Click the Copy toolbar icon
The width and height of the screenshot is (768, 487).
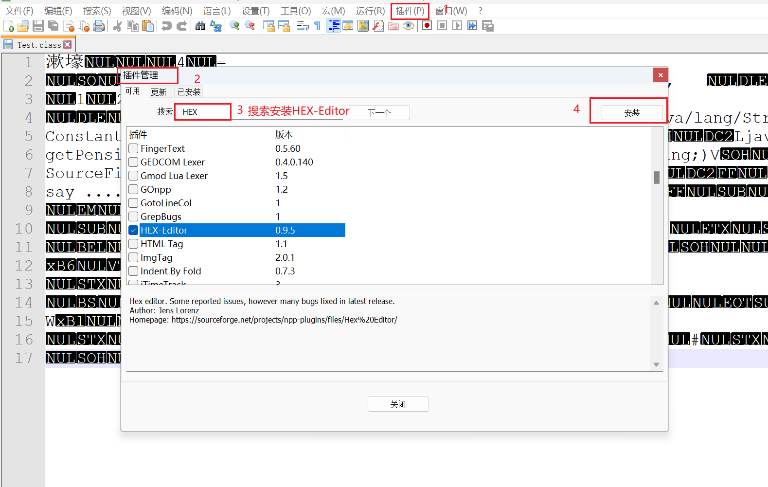(x=132, y=26)
